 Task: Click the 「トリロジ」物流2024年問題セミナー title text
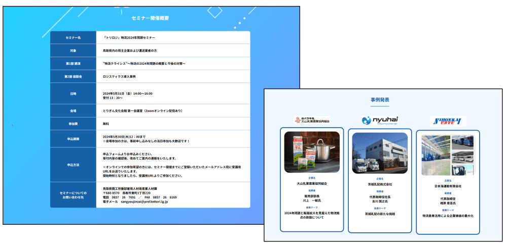[129, 38]
